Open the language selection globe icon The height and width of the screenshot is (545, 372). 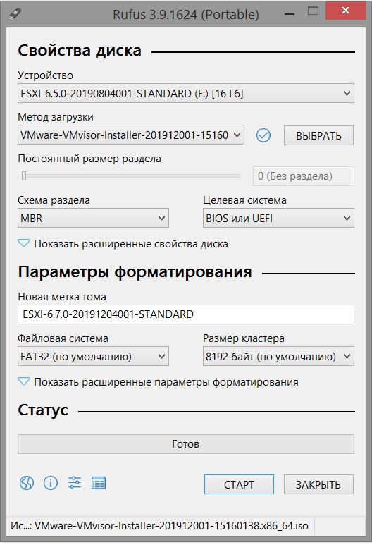pos(27,483)
